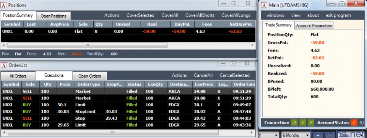Minimize the OrderList window
The width and height of the screenshot is (367, 138).
[x=223, y=64]
